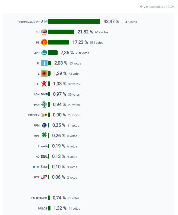
Task: Click the B.E. red star logo
Action: pos(44,84)
